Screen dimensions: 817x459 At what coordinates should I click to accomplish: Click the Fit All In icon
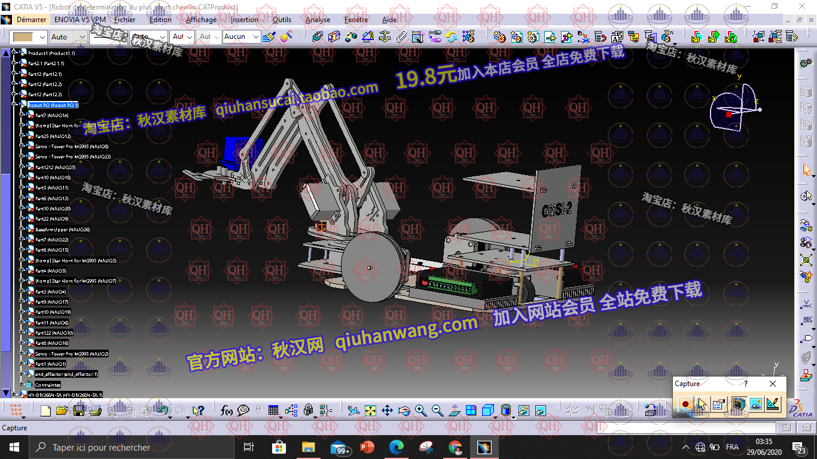[x=370, y=411]
